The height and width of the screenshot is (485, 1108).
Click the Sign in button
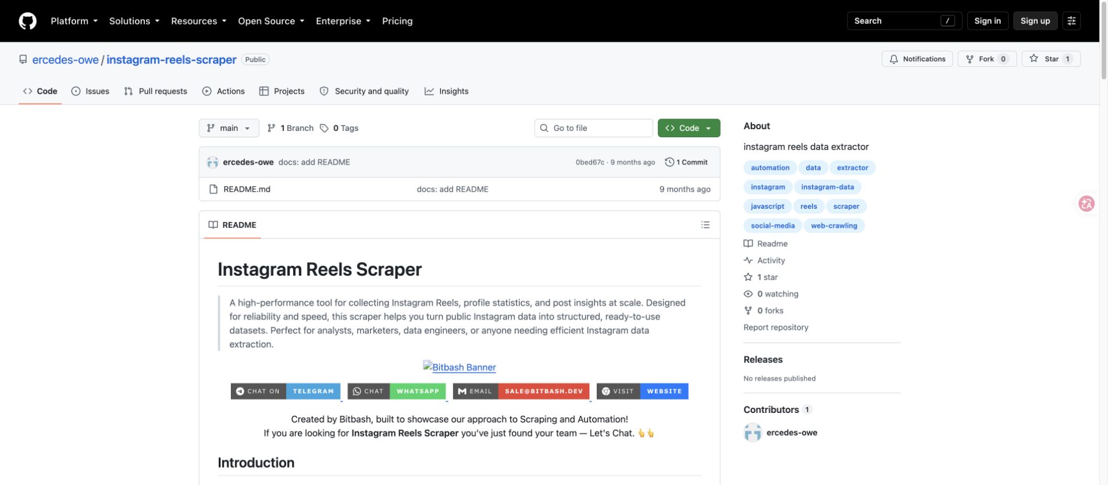[988, 21]
